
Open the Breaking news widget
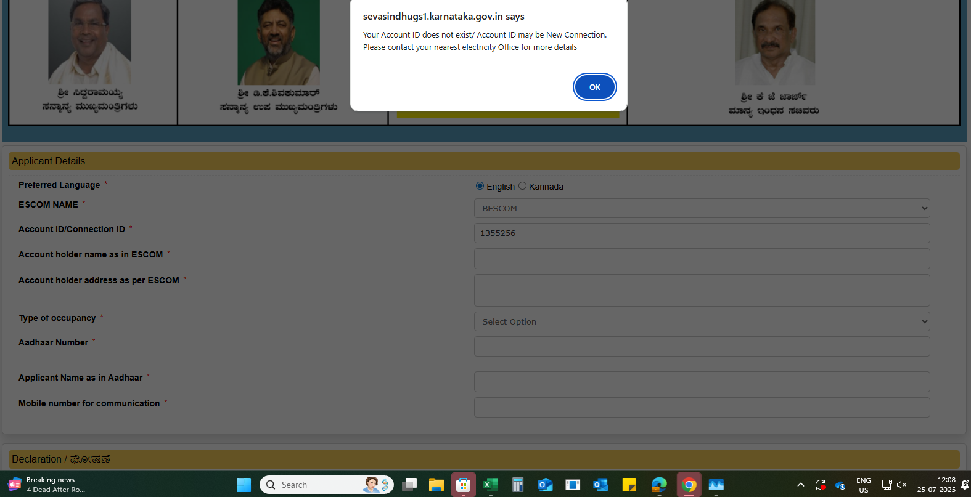[47, 485]
